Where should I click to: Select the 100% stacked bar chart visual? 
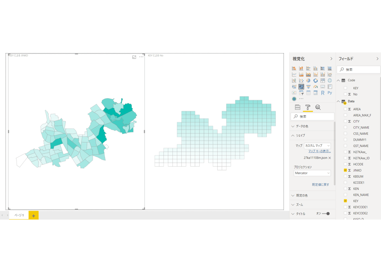click(323, 68)
